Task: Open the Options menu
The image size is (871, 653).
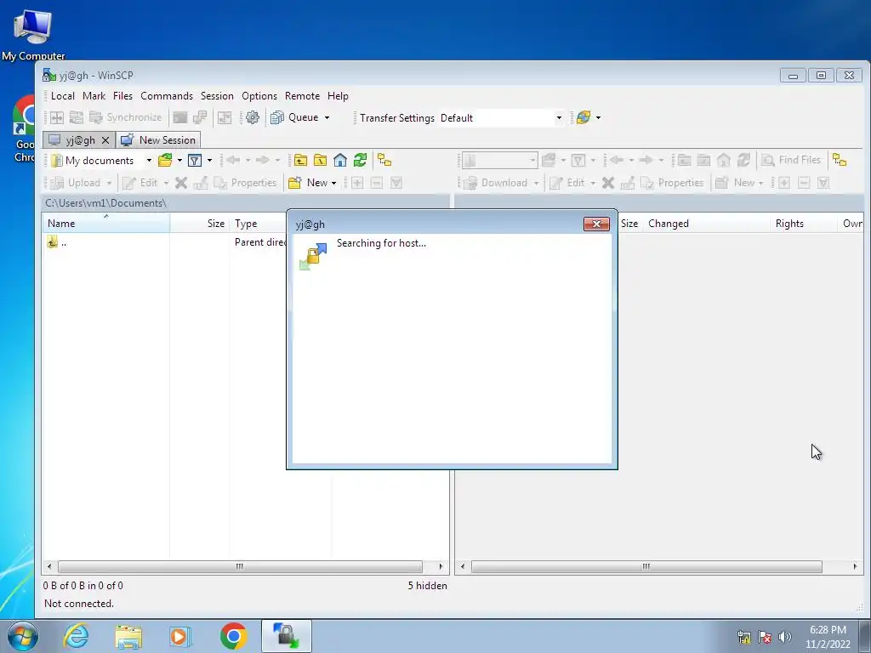Action: click(x=259, y=96)
